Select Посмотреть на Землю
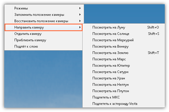 (110, 53)
